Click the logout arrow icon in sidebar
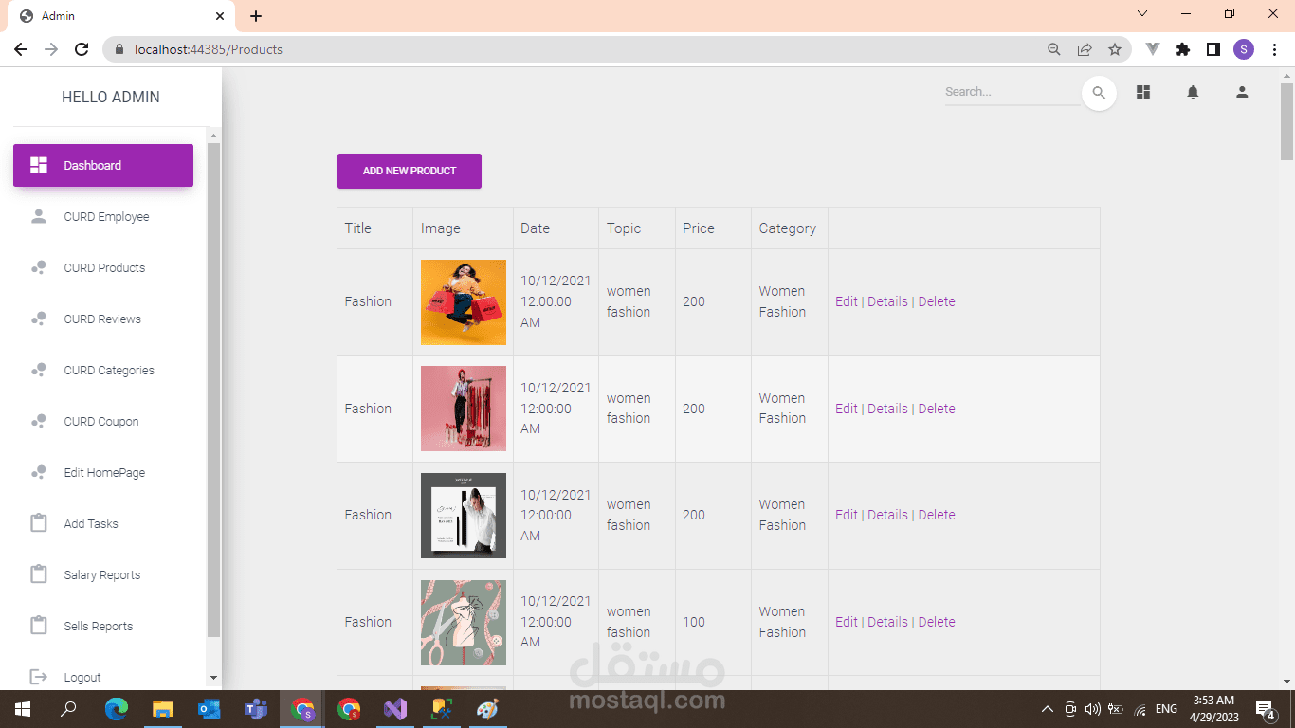The image size is (1295, 728). click(39, 677)
